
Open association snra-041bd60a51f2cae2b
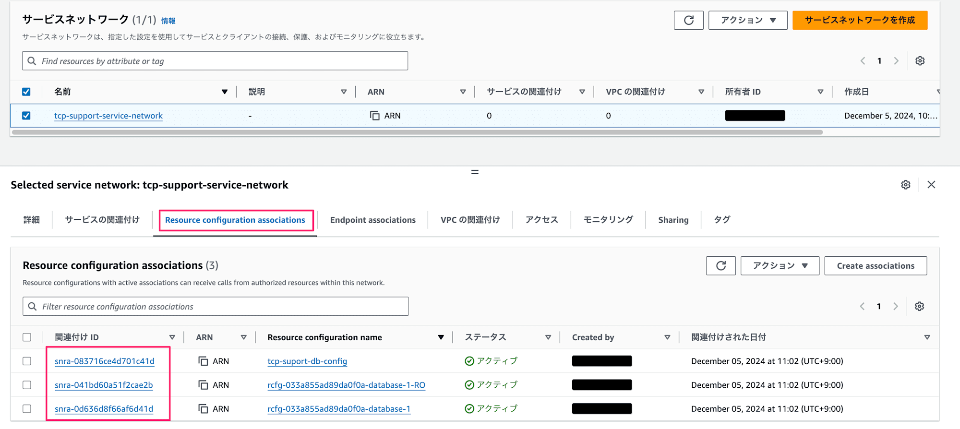[x=104, y=385]
